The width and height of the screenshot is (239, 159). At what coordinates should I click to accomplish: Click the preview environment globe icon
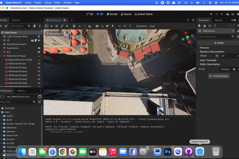(125, 26)
